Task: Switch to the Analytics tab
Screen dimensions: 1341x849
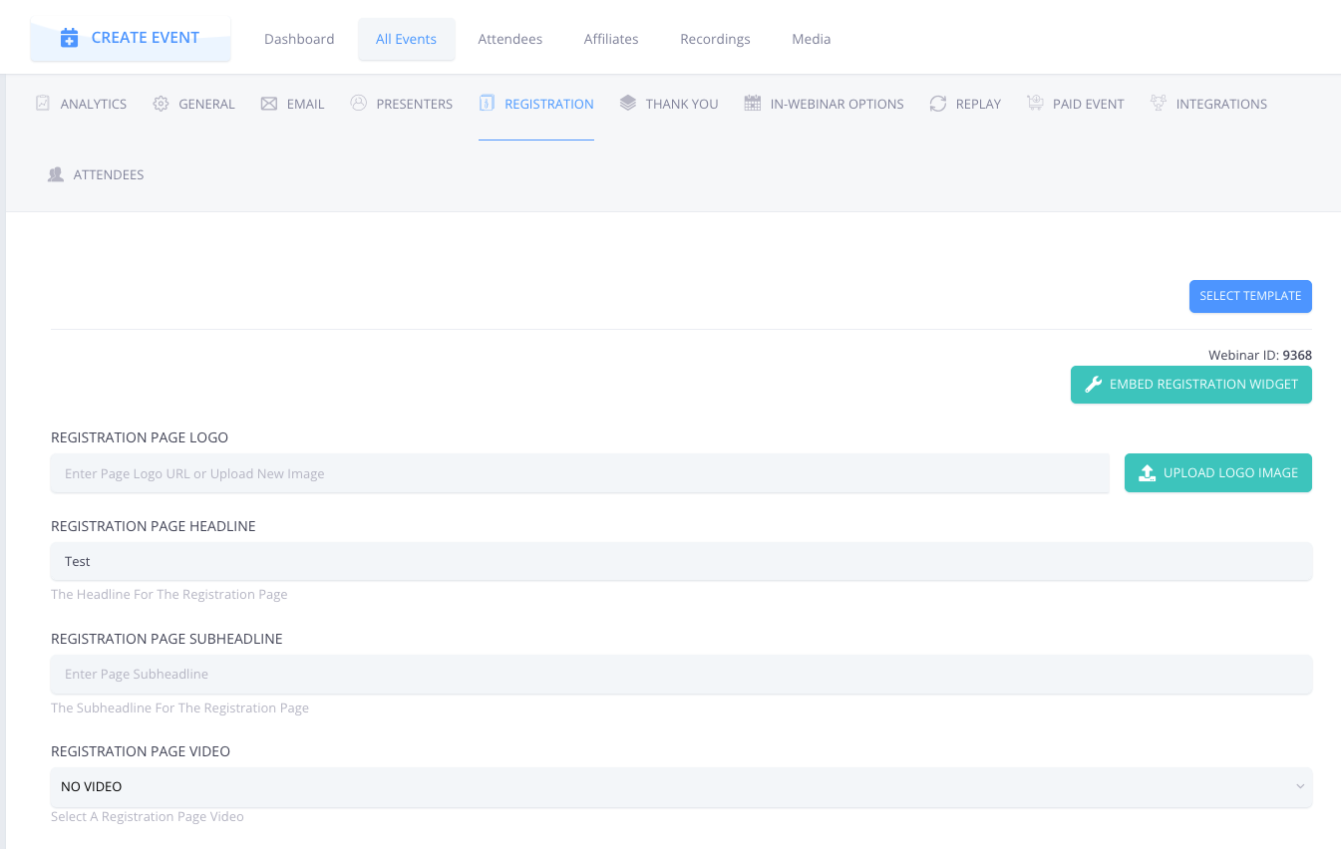Action: click(x=82, y=104)
